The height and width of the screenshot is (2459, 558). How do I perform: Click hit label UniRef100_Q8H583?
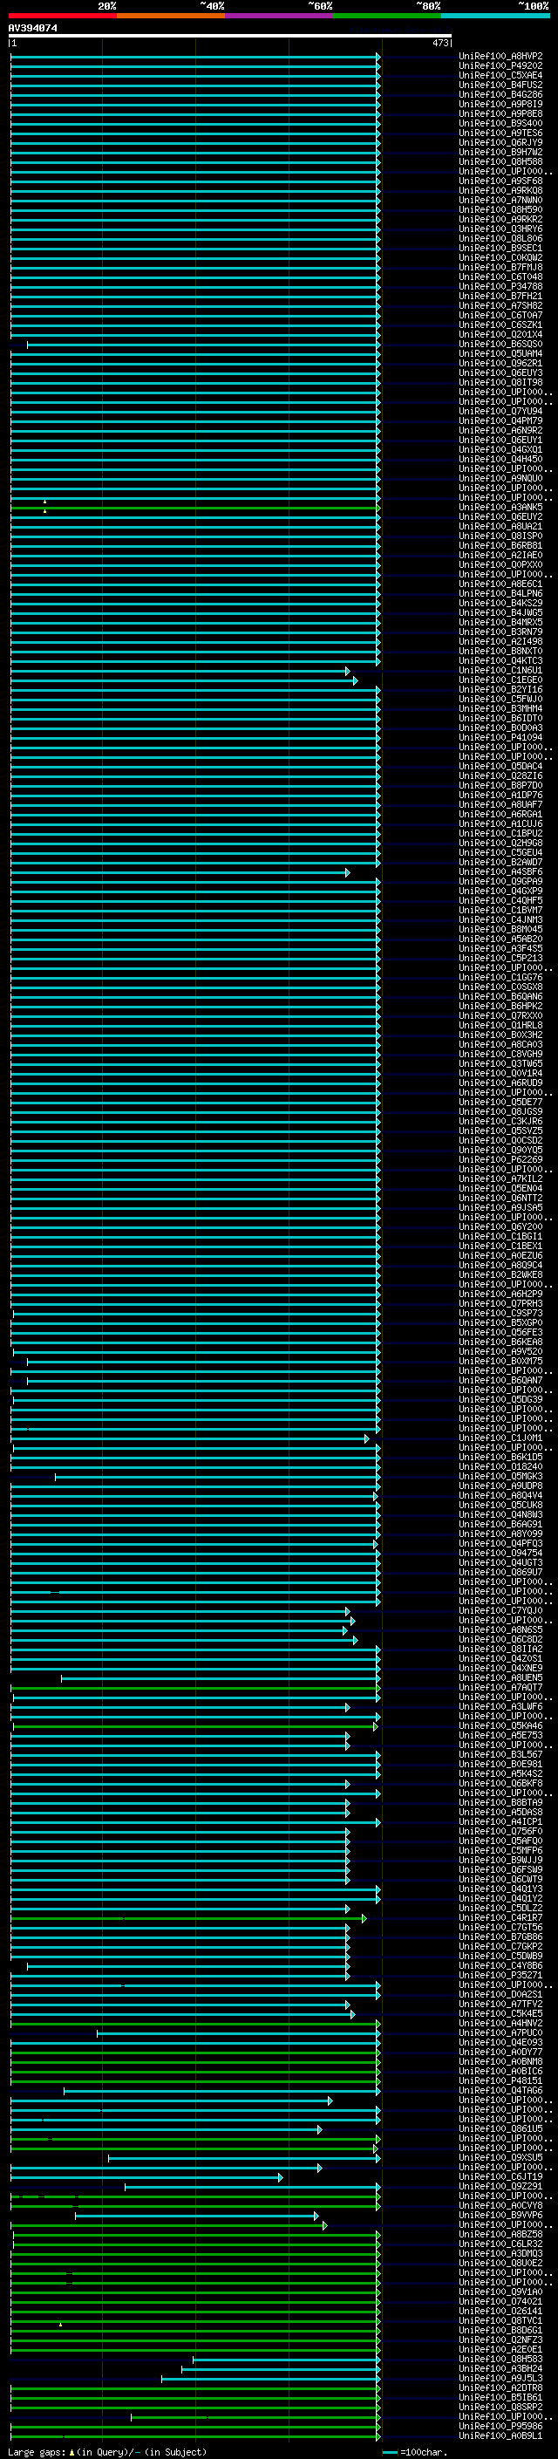500,2359
